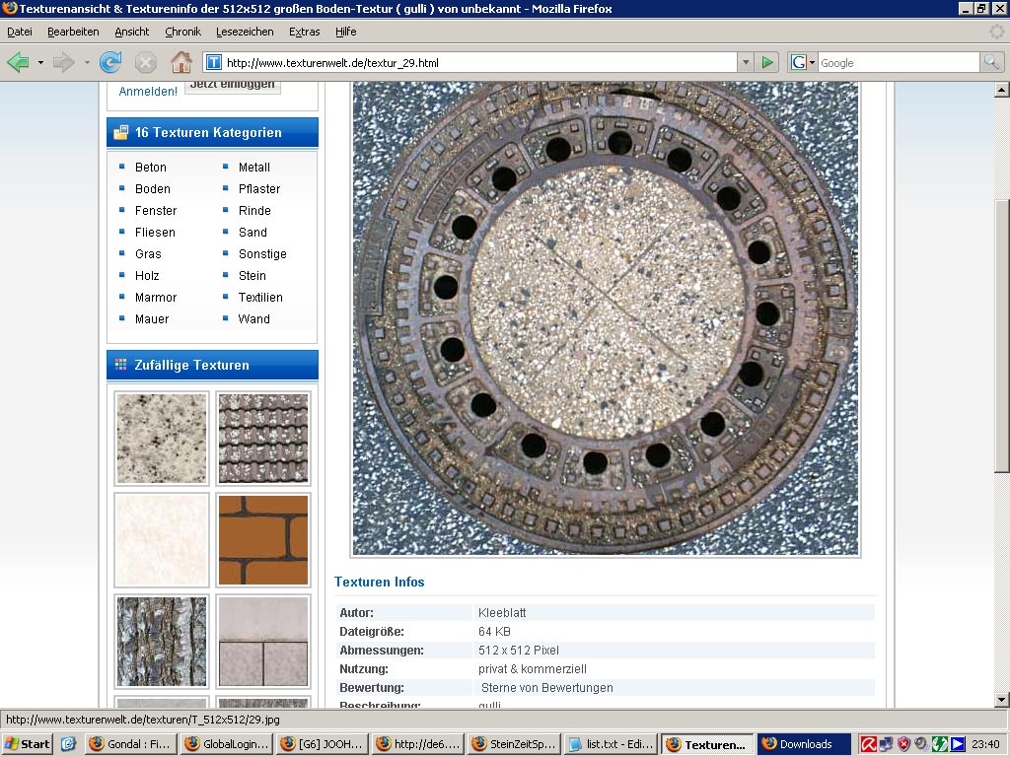Screen dimensions: 1010x757
Task: Stop loading the page
Action: coord(146,61)
